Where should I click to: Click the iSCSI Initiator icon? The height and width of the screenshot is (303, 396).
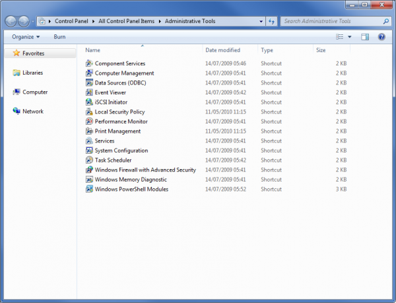point(89,102)
